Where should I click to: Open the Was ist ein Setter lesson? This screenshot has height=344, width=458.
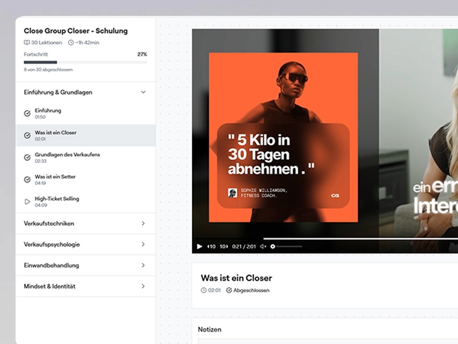pos(85,180)
